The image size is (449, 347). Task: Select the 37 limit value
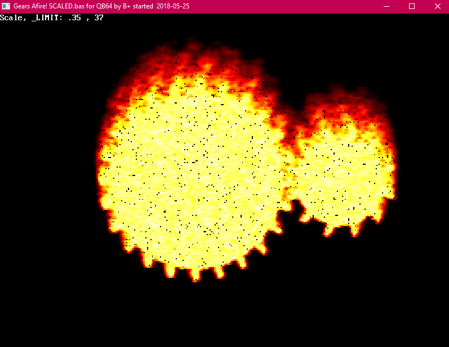tap(99, 17)
